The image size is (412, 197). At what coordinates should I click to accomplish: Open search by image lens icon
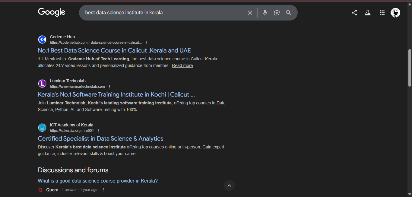click(x=277, y=13)
